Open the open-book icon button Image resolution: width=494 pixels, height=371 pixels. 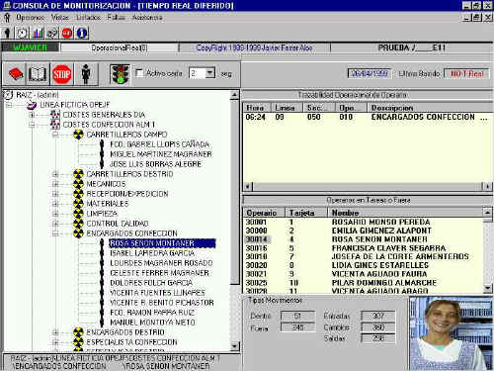[38, 74]
